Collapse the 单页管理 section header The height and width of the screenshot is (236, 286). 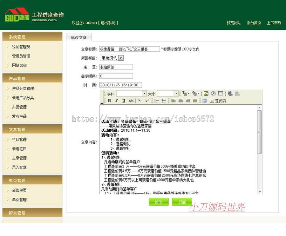(x=32, y=180)
